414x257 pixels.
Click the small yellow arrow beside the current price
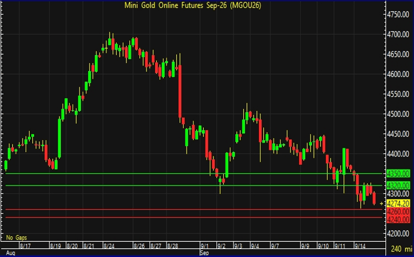pos(381,204)
